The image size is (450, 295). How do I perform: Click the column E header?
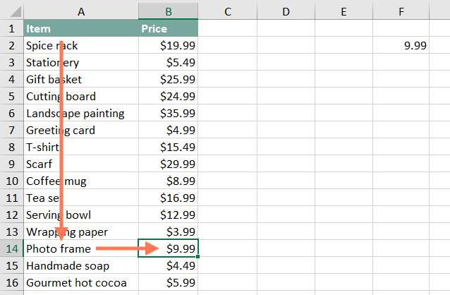343,11
